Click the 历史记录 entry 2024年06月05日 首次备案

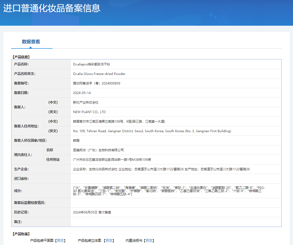coord(92,212)
